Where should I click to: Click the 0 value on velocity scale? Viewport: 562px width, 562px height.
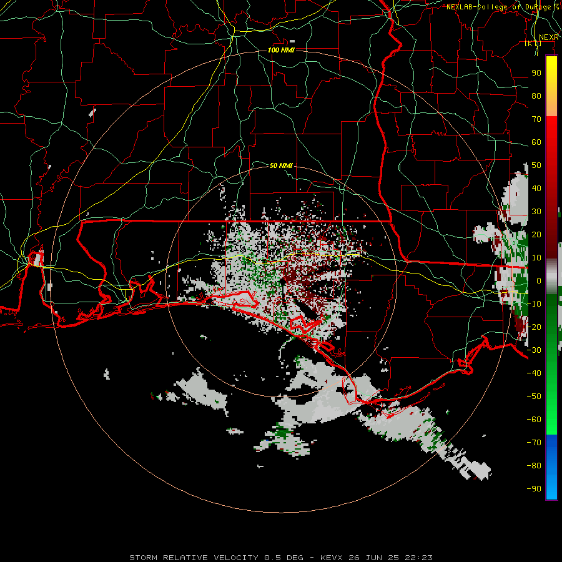[539, 281]
